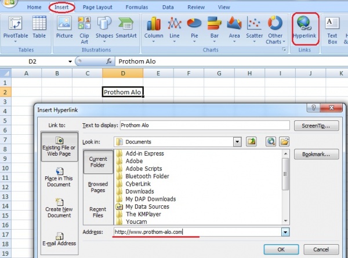Open the PivotTable tool
Viewport: 348px width, 258px height.
16,29
